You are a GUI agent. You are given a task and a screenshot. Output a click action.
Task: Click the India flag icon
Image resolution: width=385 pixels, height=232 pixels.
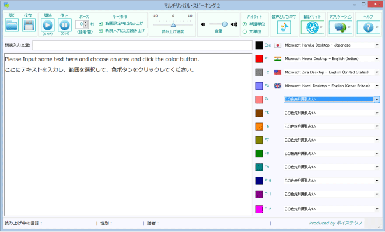pos(278,59)
